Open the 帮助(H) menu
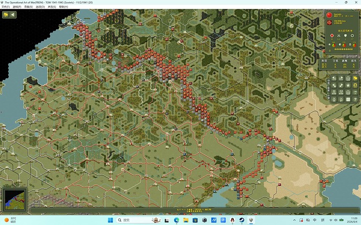The height and width of the screenshot is (225, 361). (x=63, y=7)
